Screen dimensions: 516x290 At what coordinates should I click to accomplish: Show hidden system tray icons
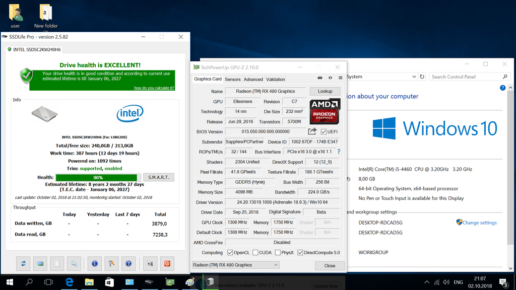pos(427,282)
